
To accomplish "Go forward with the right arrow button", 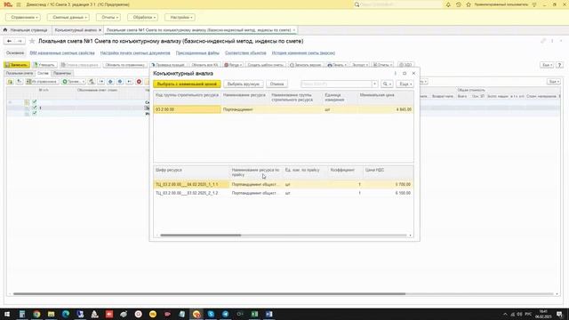I will pyautogui.click(x=20, y=41).
